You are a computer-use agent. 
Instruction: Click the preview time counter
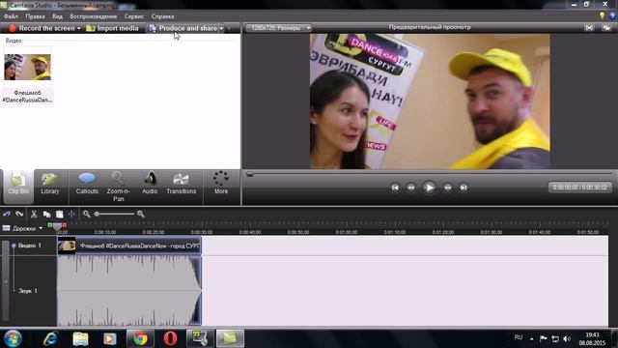[579, 188]
